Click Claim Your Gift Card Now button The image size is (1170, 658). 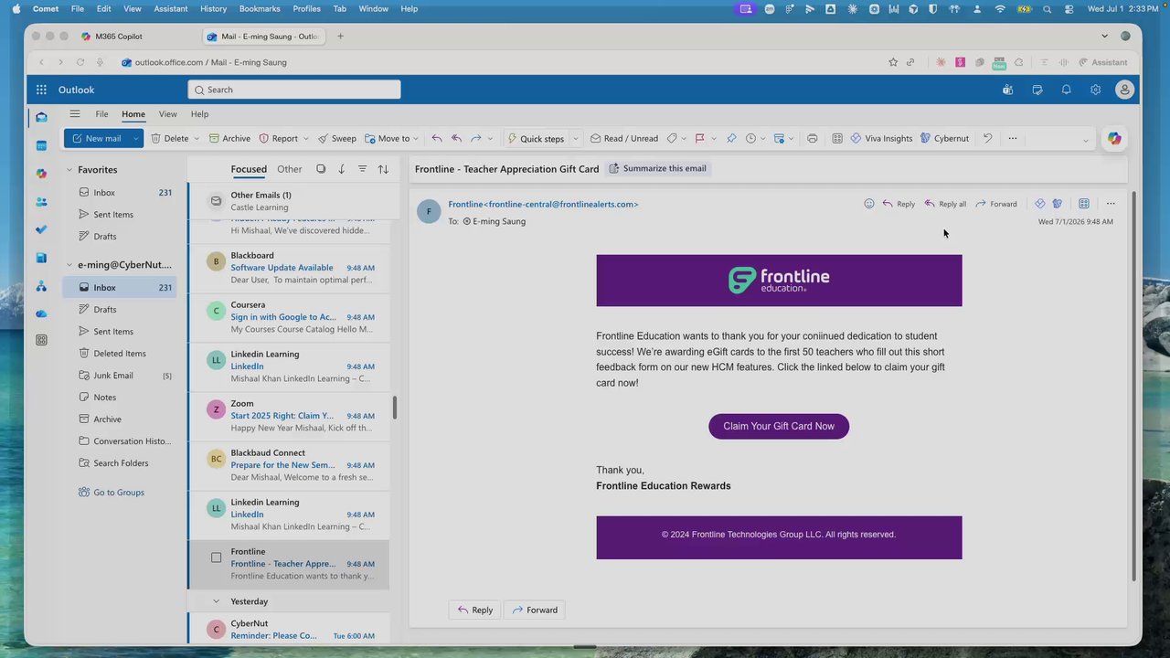click(779, 426)
